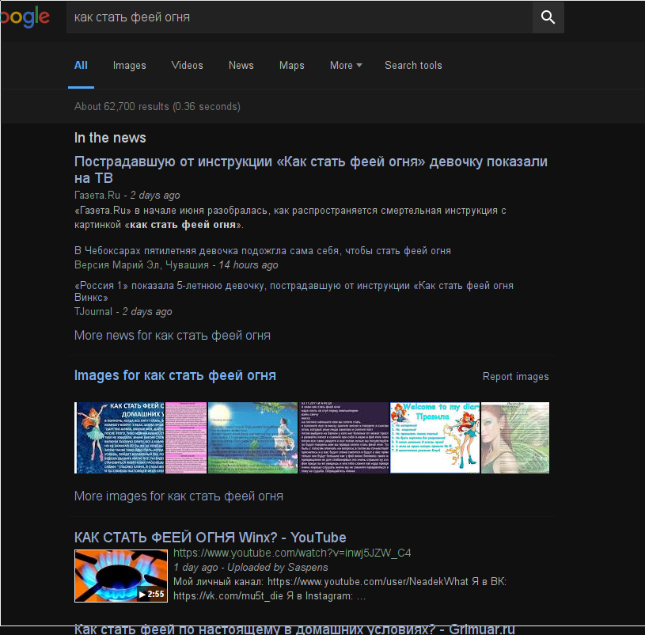This screenshot has width=645, height=635.
Task: Open the Welcome to my diary thumbnail
Action: pyautogui.click(x=434, y=438)
